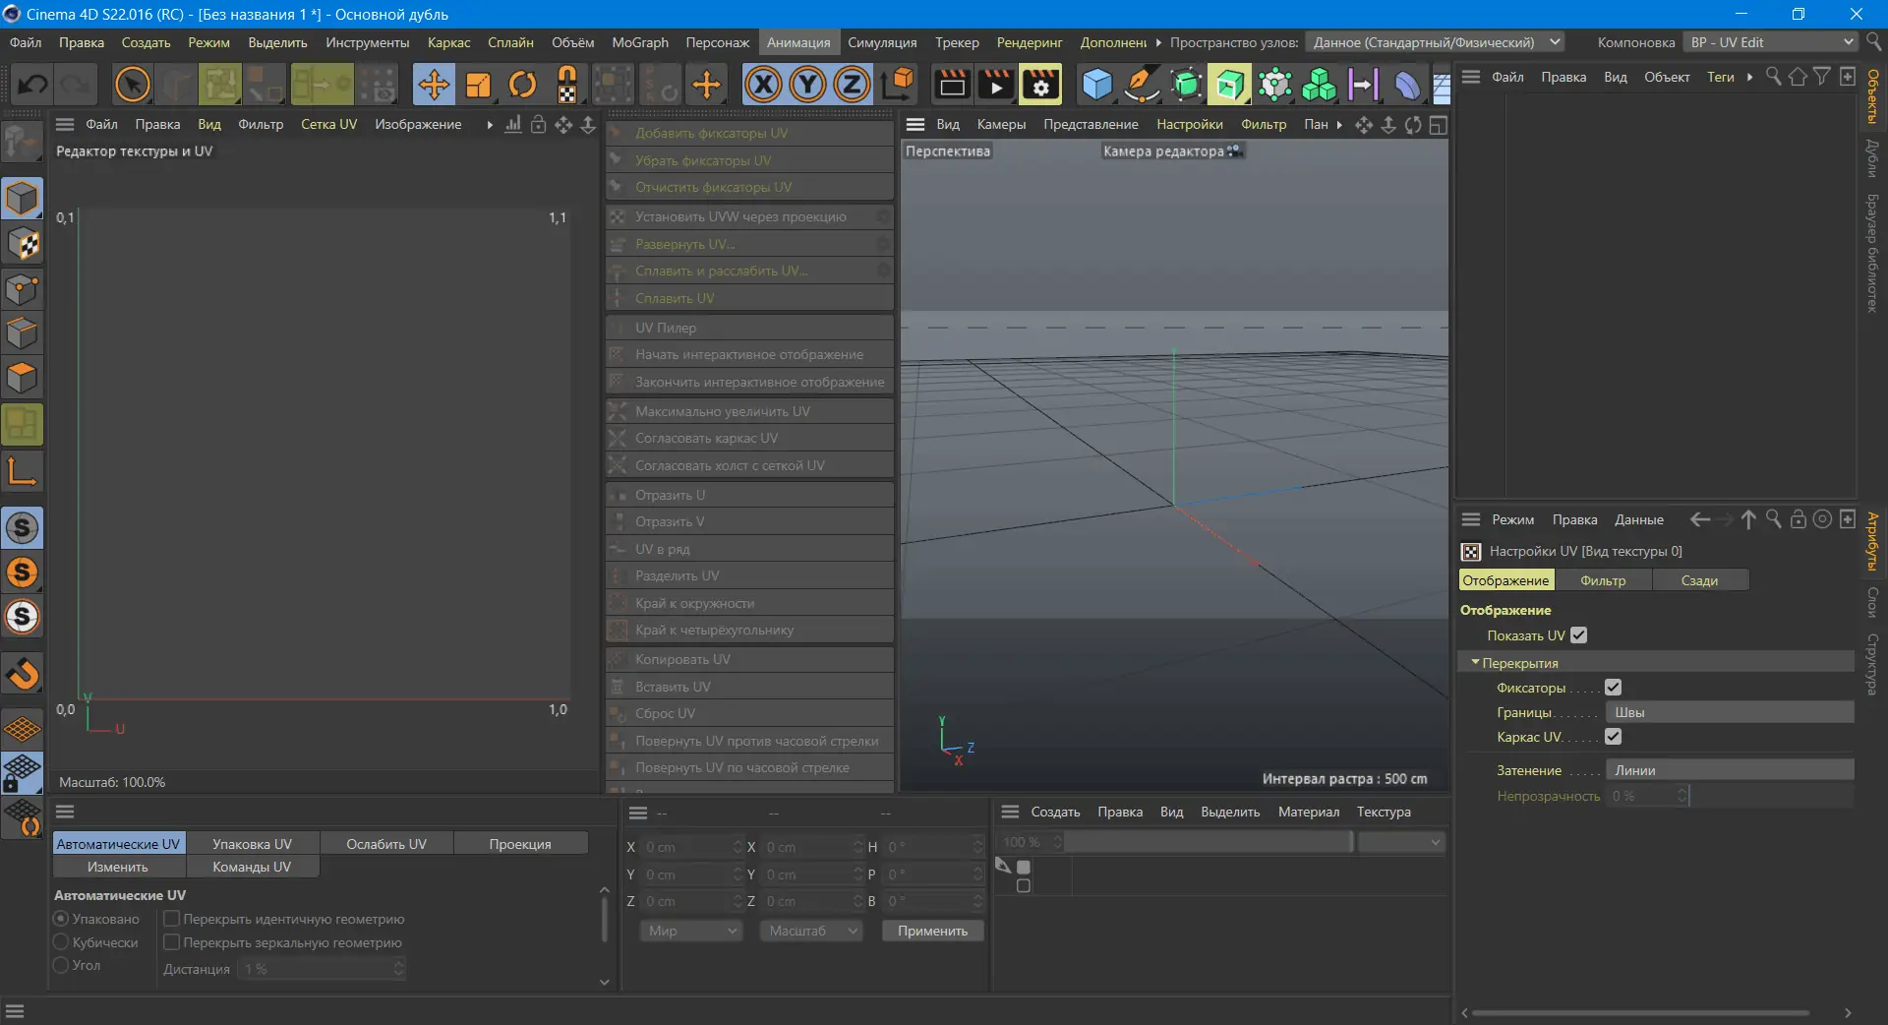
Task: Select the Move tool
Action: (x=434, y=85)
